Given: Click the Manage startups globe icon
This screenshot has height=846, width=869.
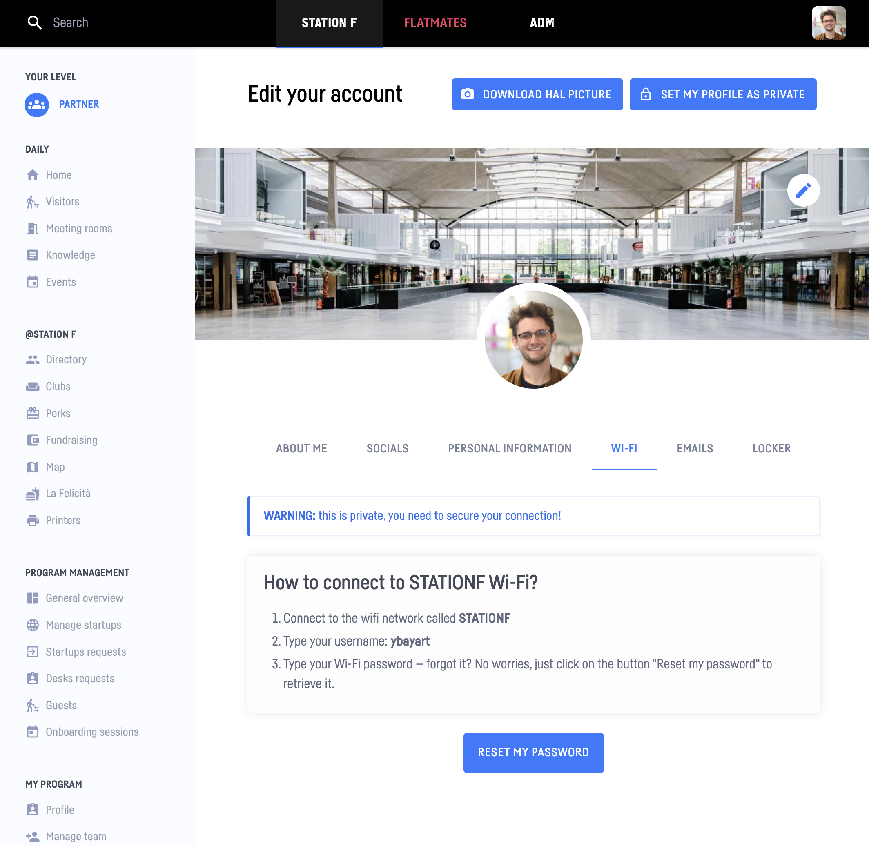Looking at the screenshot, I should tap(32, 625).
